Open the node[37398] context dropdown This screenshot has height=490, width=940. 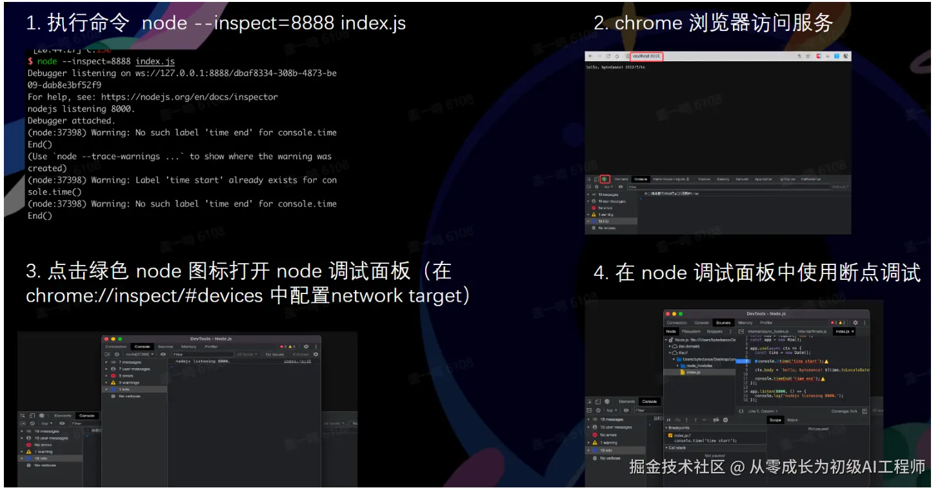pyautogui.click(x=140, y=354)
